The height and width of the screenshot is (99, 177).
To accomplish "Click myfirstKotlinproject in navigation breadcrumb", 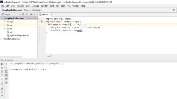I will point(12,10).
